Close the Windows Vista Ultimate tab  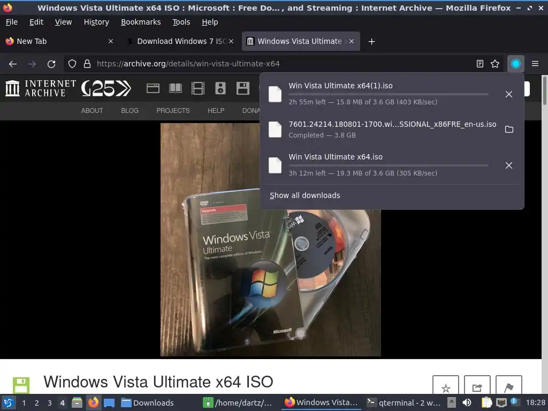point(352,41)
